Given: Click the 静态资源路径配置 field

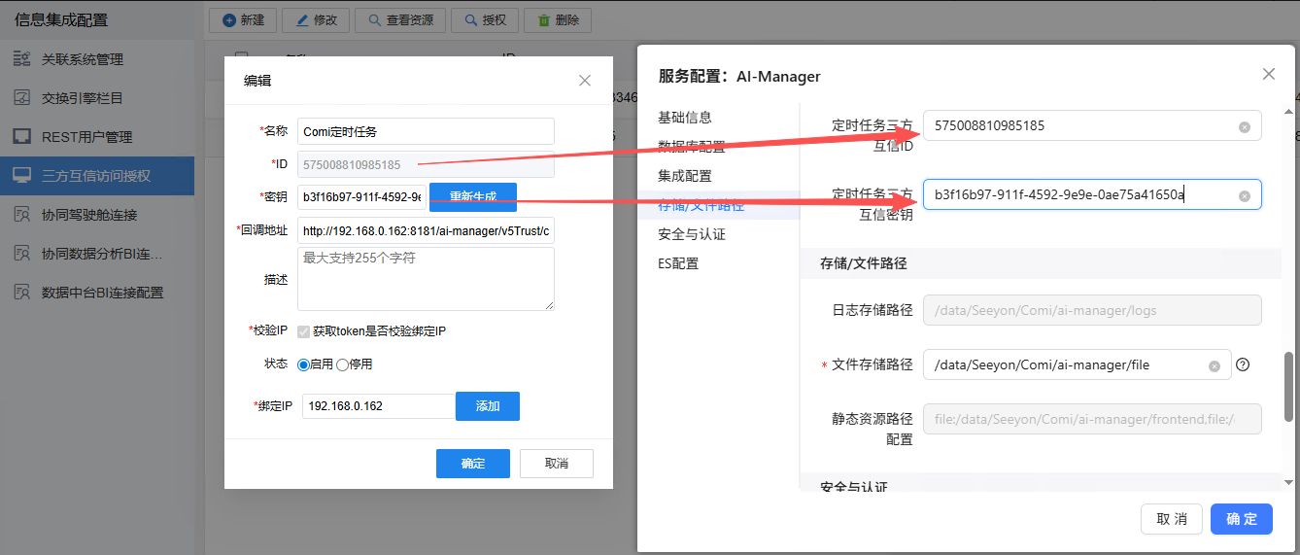Looking at the screenshot, I should [x=1092, y=419].
